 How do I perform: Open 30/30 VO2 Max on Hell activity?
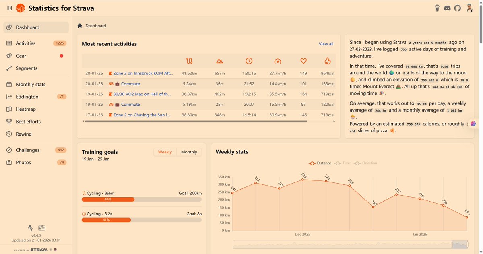[x=142, y=94]
